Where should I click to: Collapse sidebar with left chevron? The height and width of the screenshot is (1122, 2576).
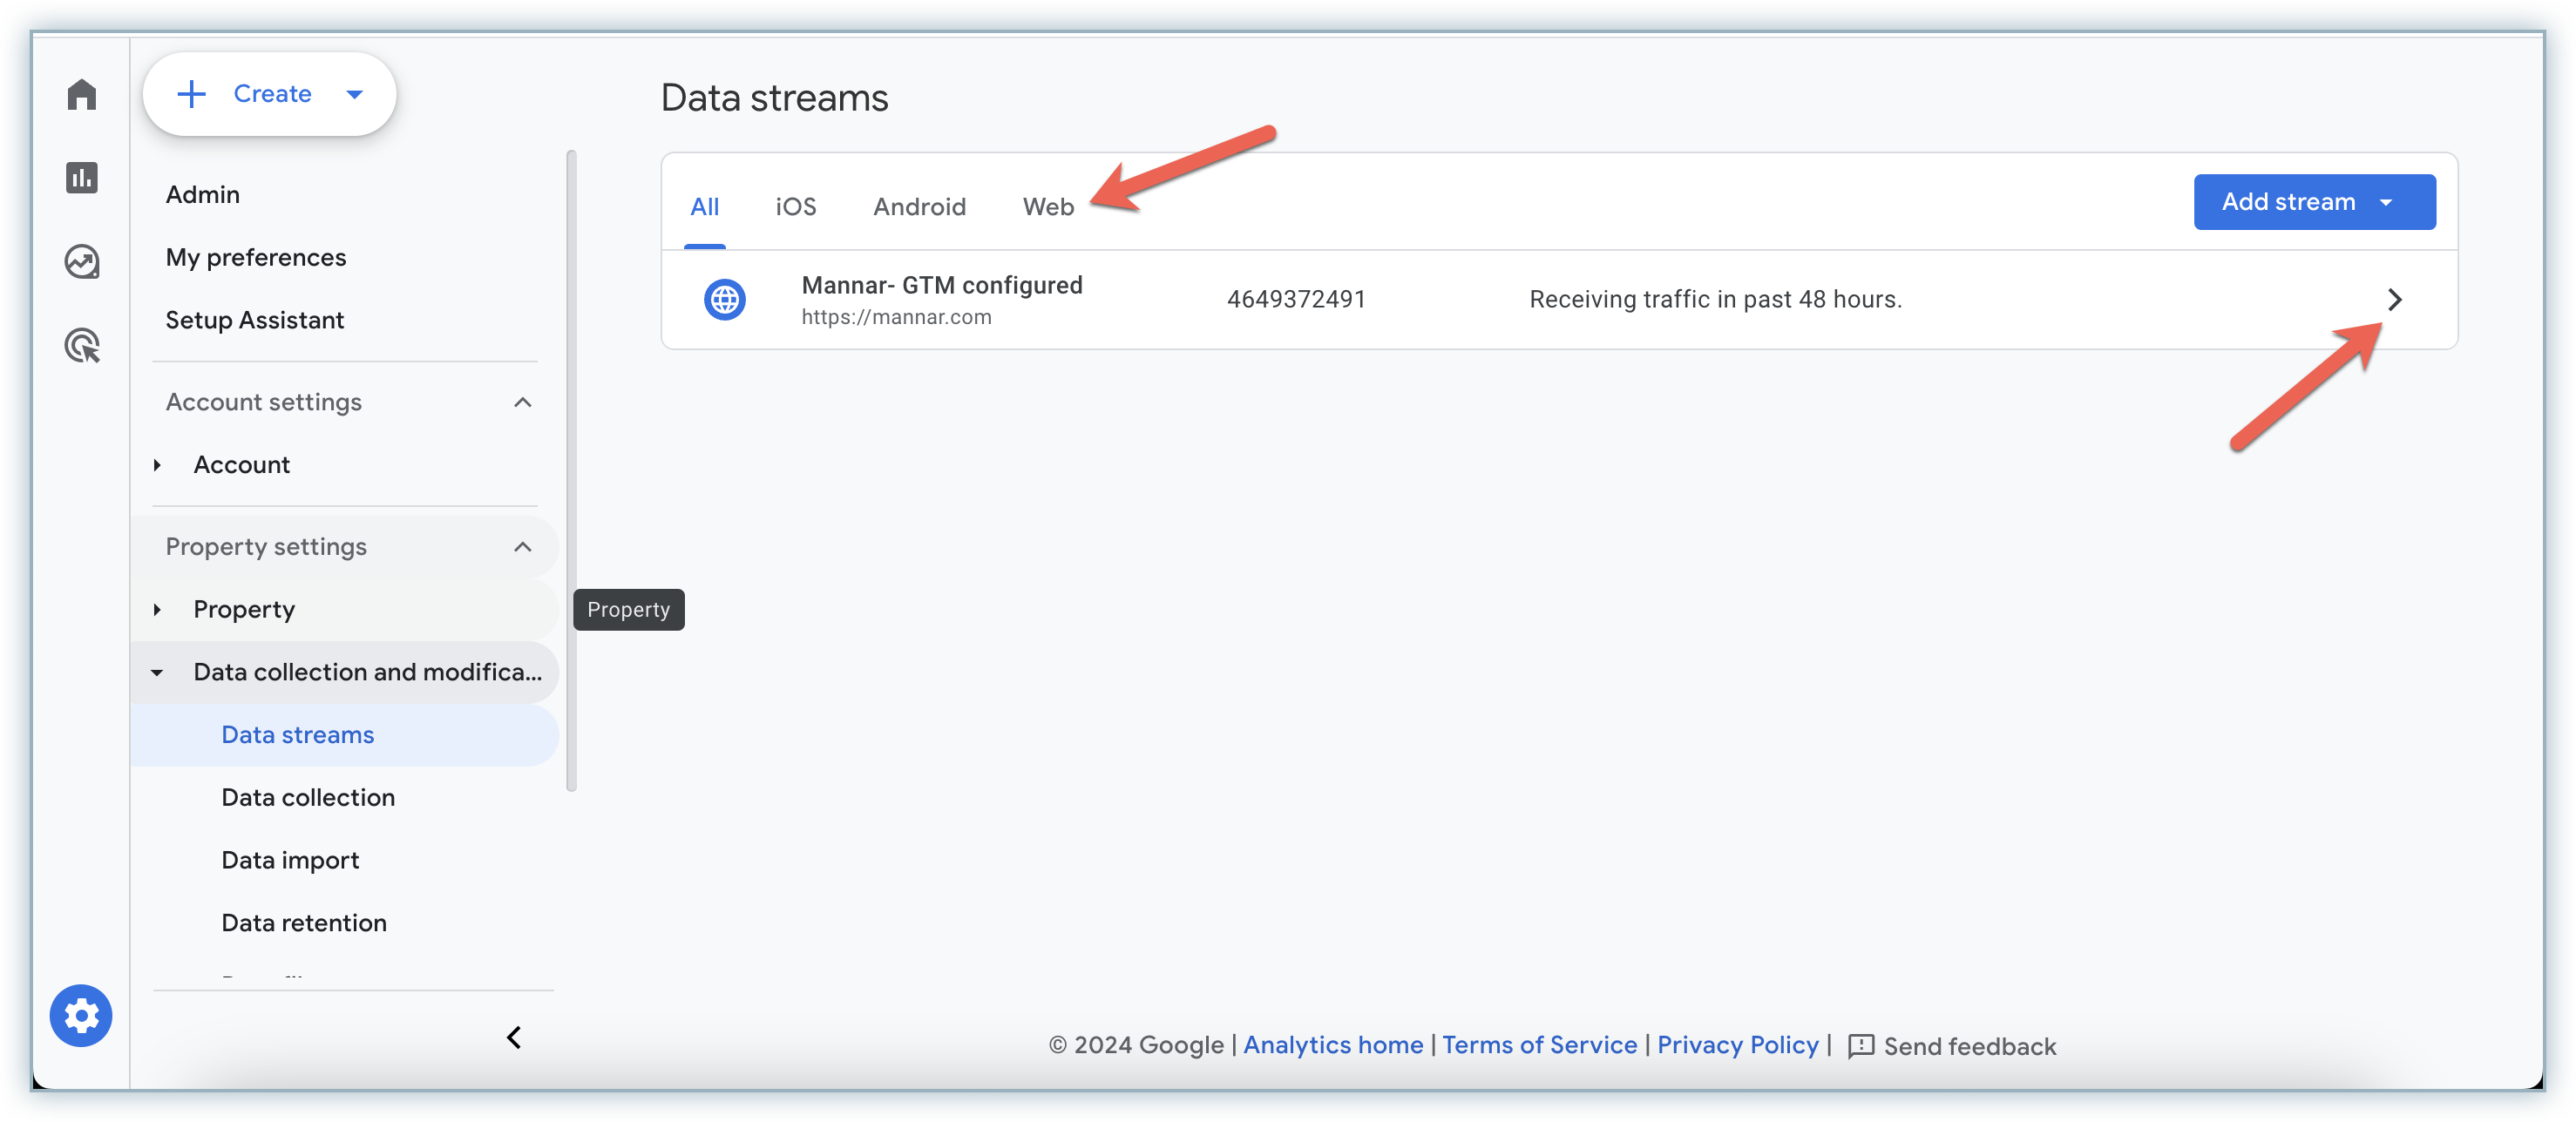click(514, 1038)
